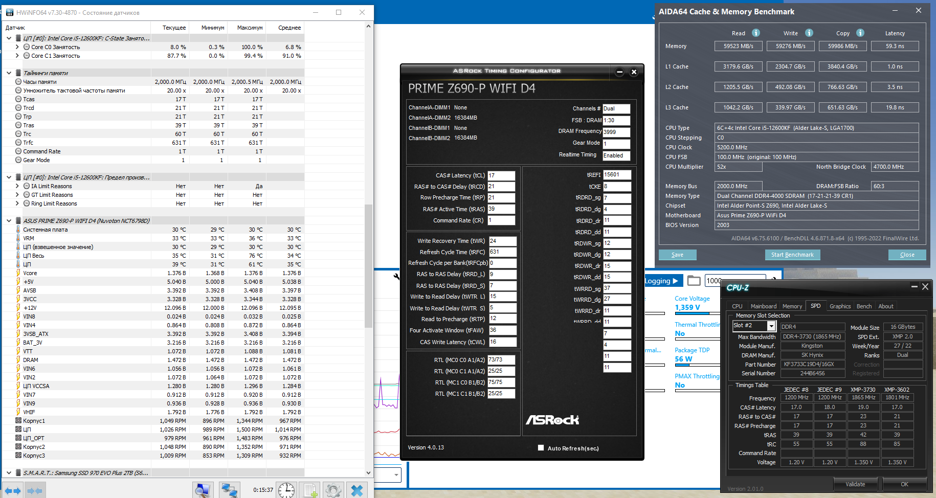Click the Validate button in CPU-Z
Viewport: 936px width, 498px height.
(855, 484)
